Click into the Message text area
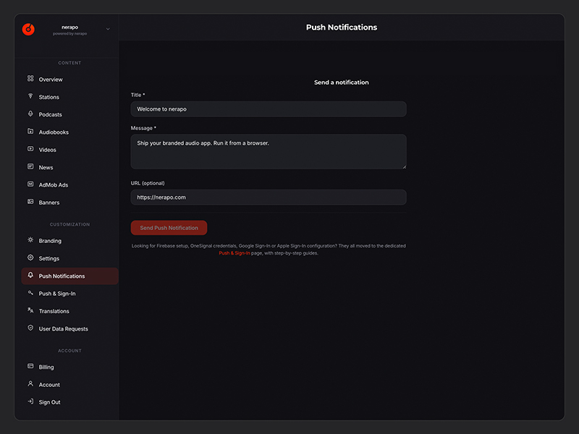579x434 pixels. [x=269, y=152]
